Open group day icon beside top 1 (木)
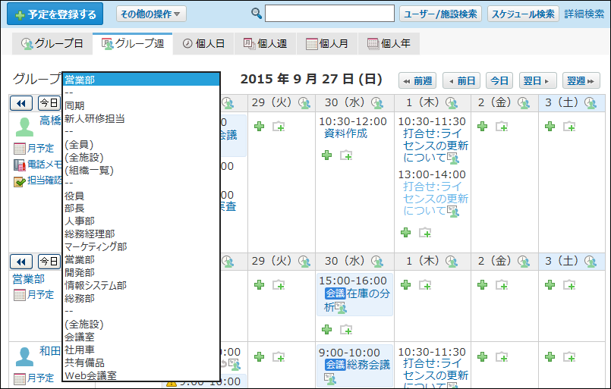Image resolution: width=611 pixels, height=389 pixels. [x=452, y=103]
